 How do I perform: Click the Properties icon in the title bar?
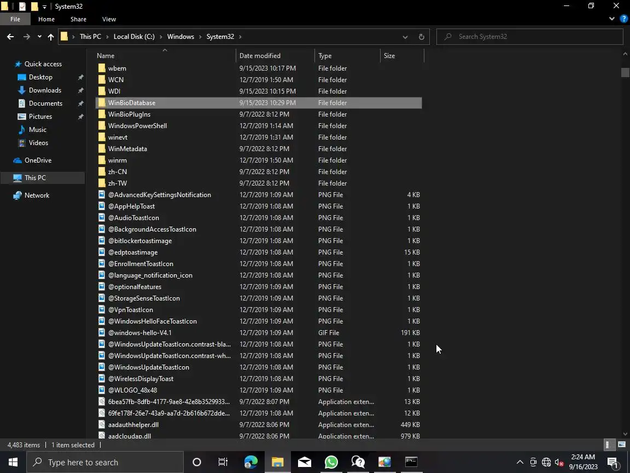click(x=22, y=6)
